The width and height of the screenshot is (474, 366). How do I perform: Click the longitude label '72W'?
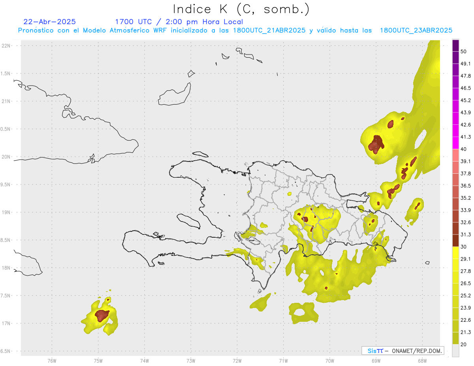237,361
